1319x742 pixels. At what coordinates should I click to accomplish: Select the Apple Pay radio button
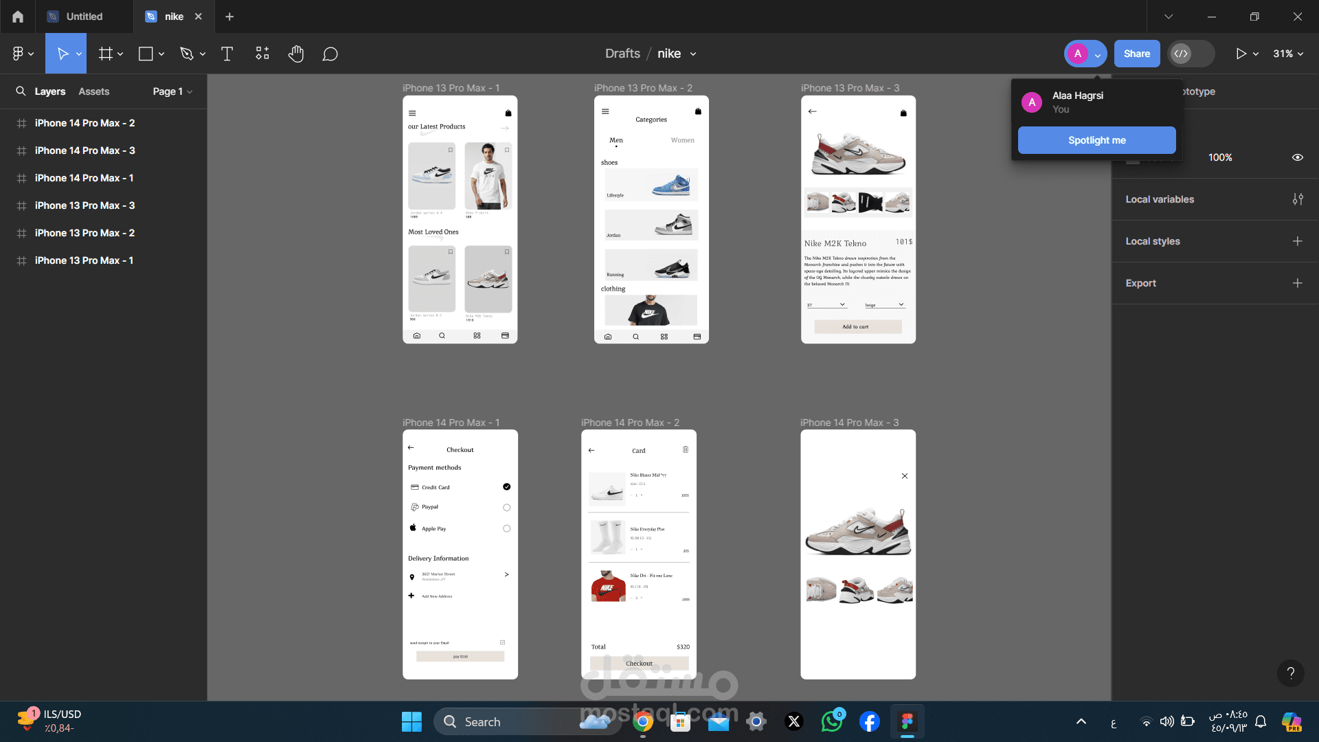pyautogui.click(x=506, y=528)
